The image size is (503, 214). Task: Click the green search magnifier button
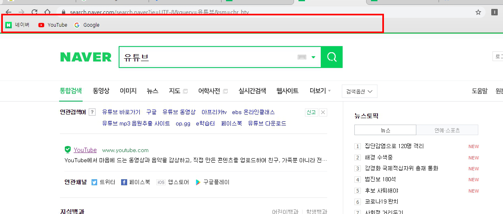tap(332, 57)
